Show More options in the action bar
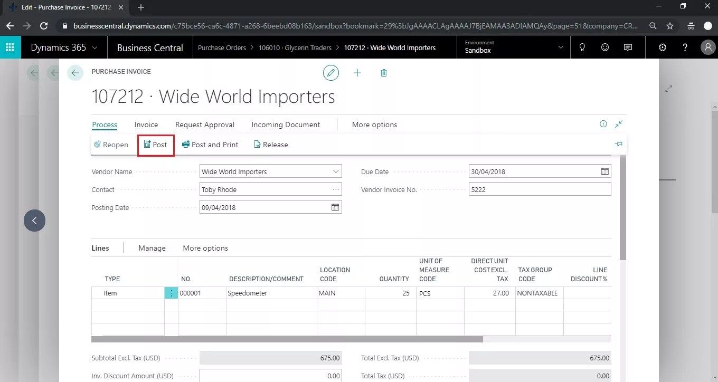Viewport: 718px width, 382px height. 374,125
